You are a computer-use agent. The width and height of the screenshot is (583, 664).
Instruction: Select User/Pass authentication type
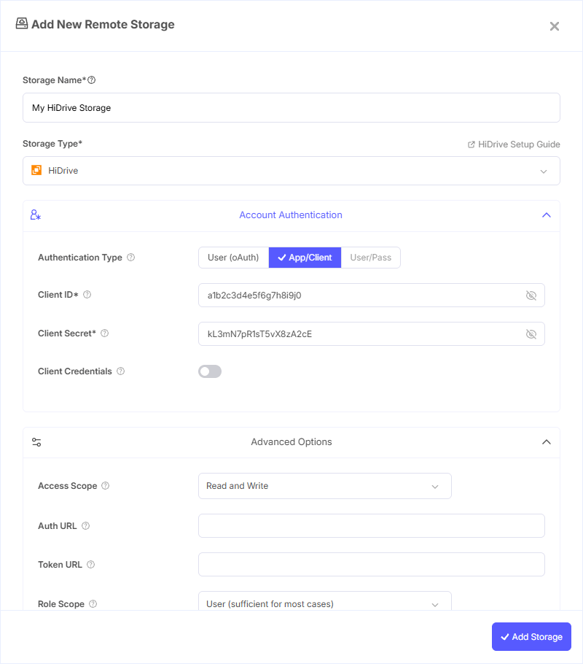[370, 258]
